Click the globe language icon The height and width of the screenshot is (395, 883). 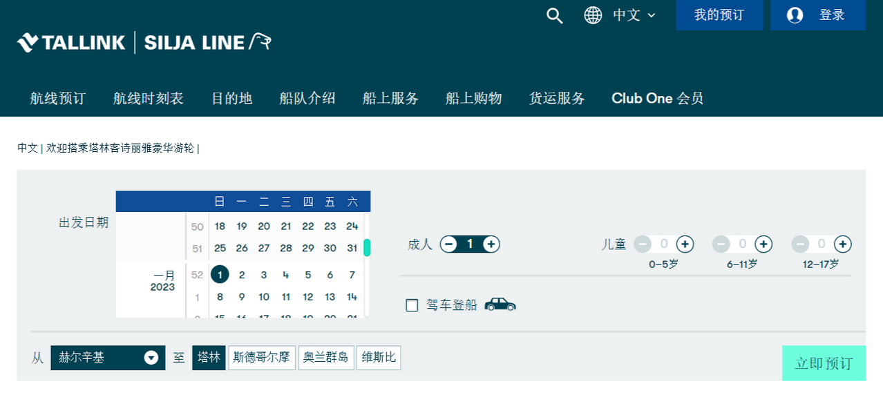593,15
